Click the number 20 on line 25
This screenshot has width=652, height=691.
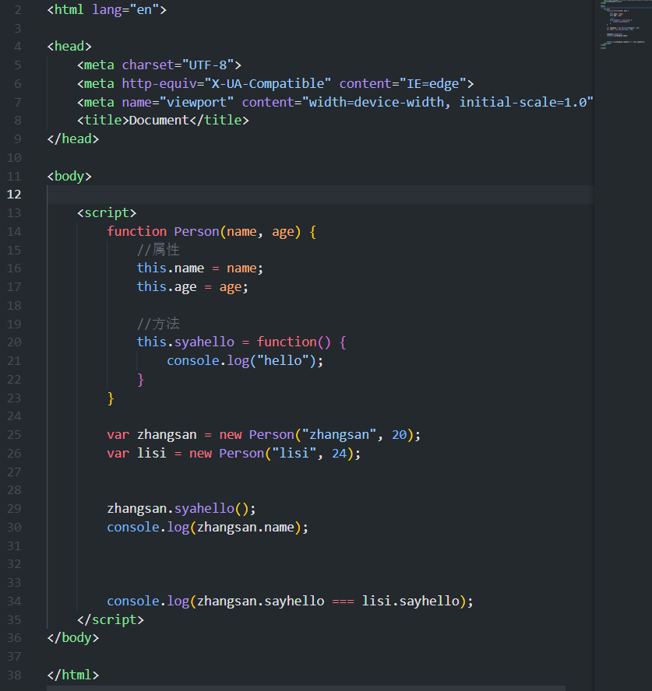(x=399, y=435)
